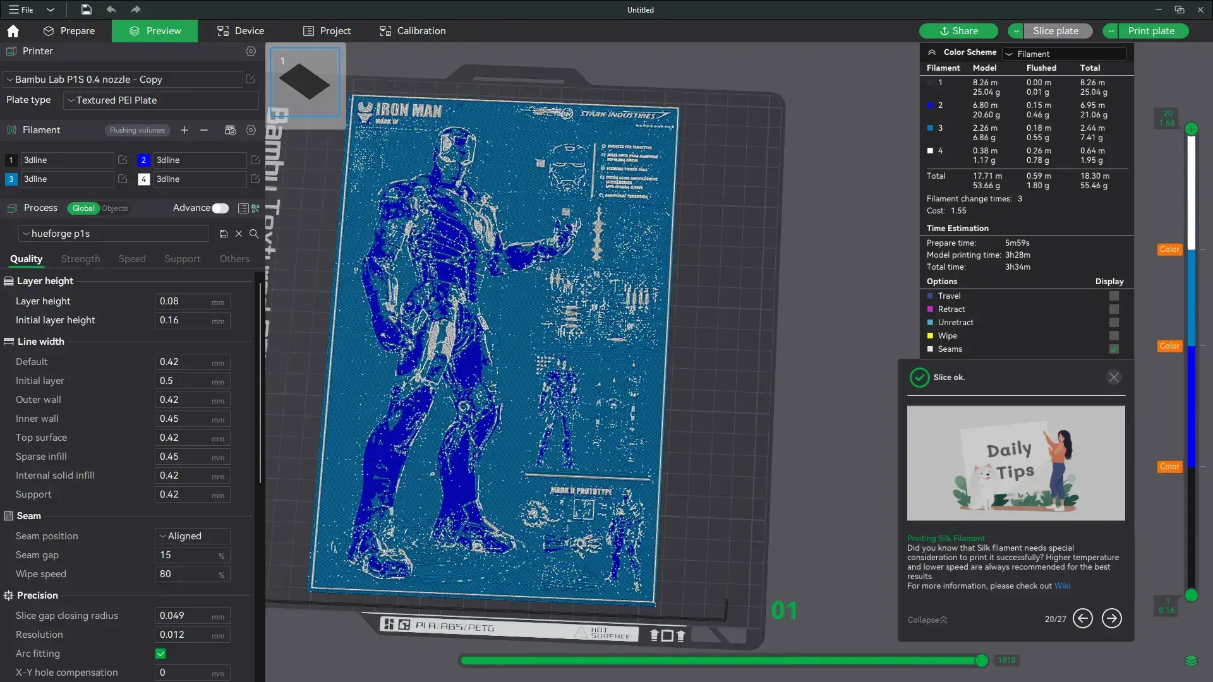This screenshot has height=682, width=1213.
Task: Open the Color Scheme dropdown
Action: (x=1064, y=54)
